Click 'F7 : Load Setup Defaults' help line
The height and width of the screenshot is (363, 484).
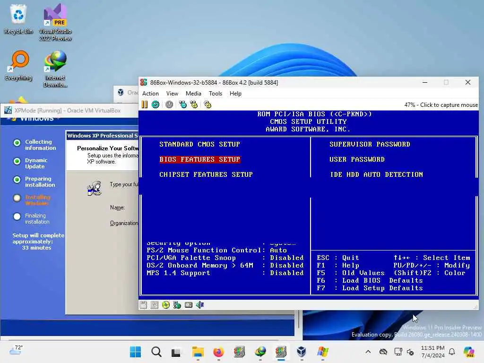pos(370,288)
